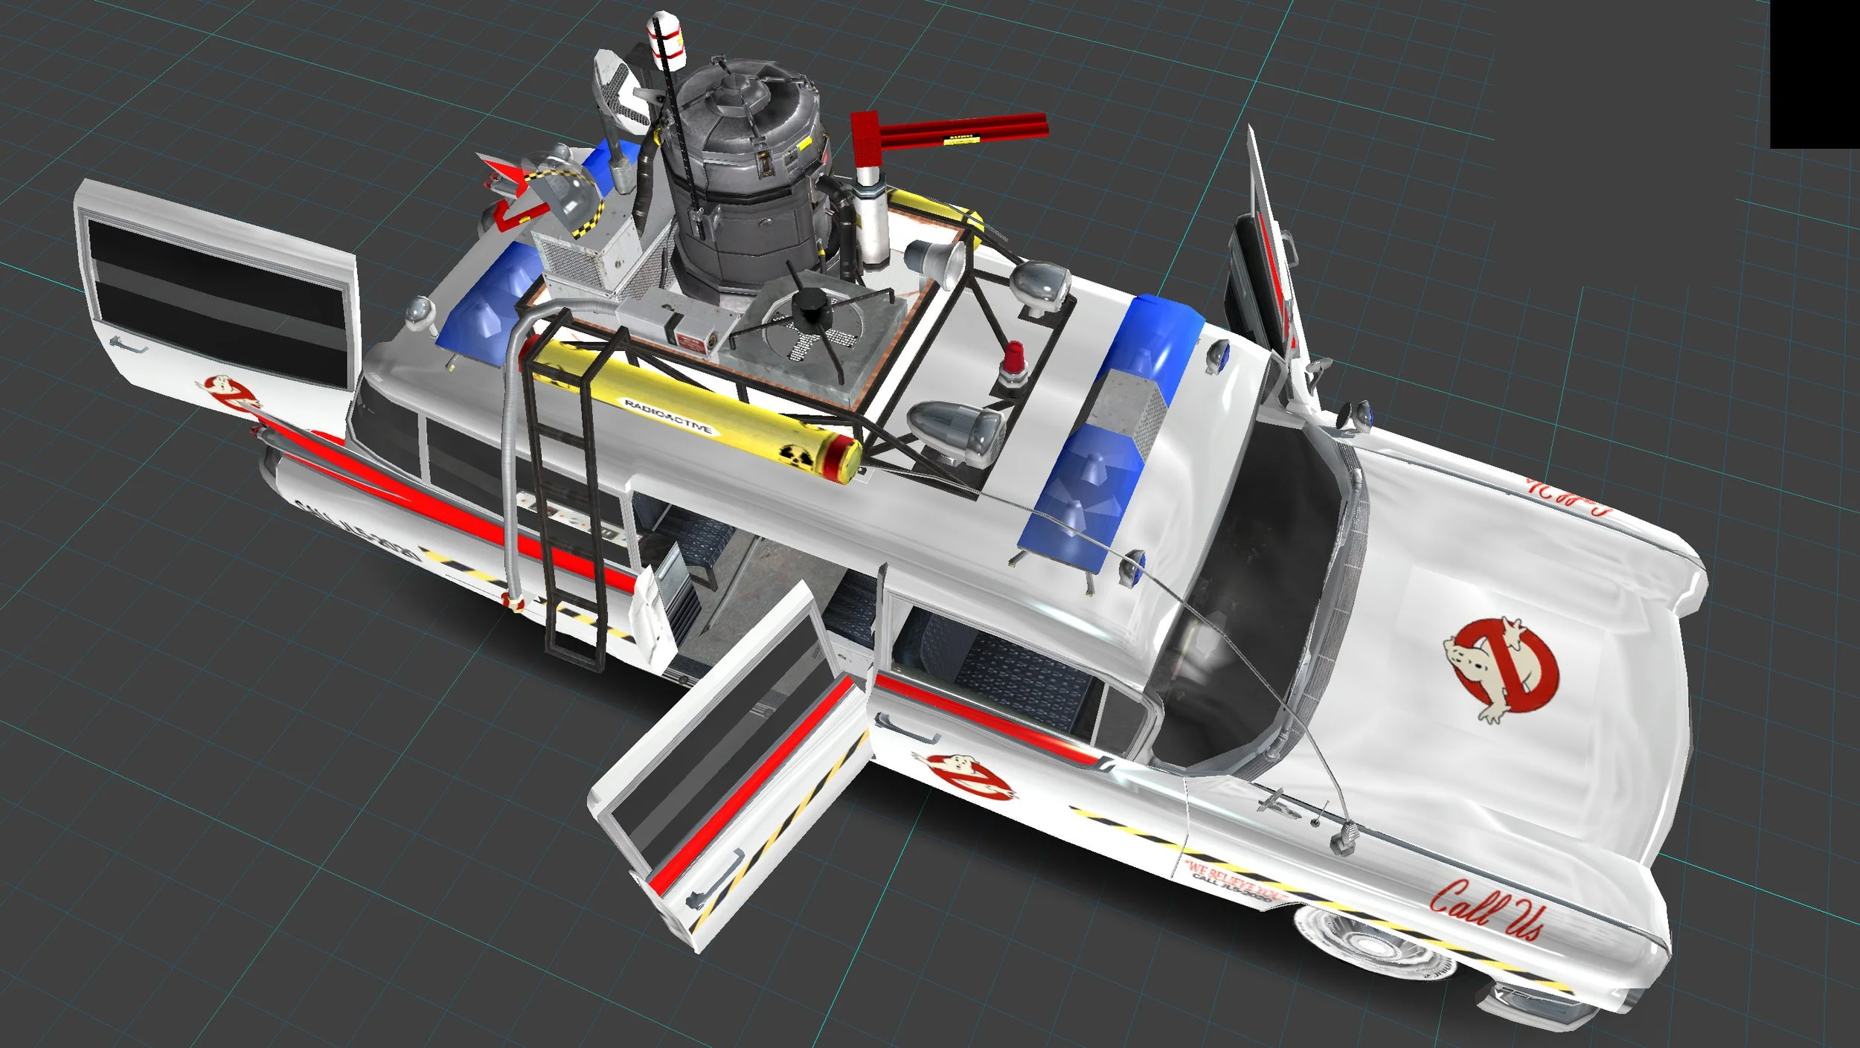The height and width of the screenshot is (1048, 1860).
Task: Select the Ghostbusters logo on the open tailgate door
Action: 230,394
